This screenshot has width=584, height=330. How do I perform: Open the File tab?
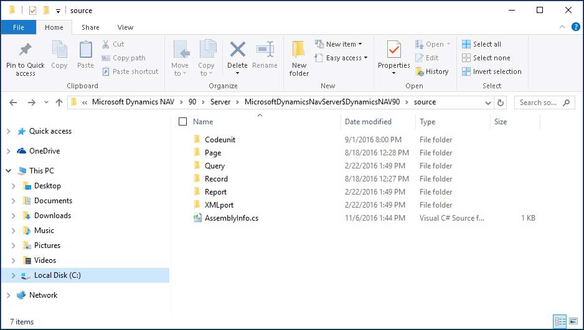click(19, 27)
